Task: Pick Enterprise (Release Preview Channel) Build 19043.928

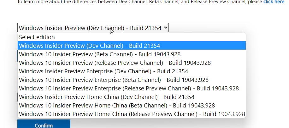Action: pyautogui.click(x=132, y=88)
